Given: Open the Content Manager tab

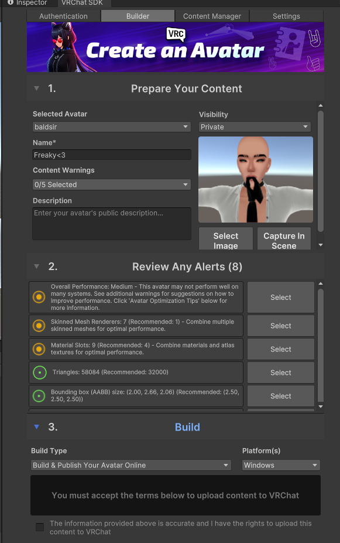Looking at the screenshot, I should [x=212, y=16].
